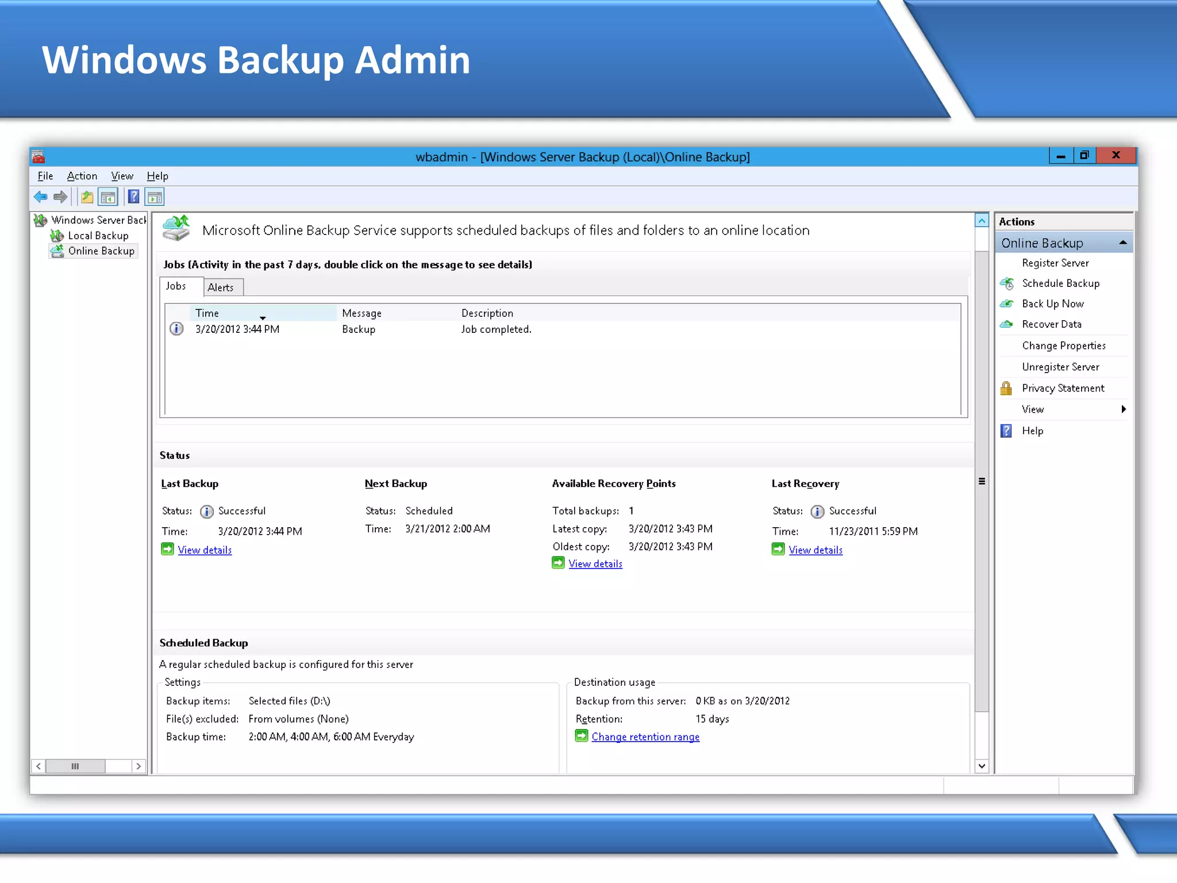The image size is (1177, 883).
Task: Click green arrow icon under Last Recovery
Action: point(778,549)
